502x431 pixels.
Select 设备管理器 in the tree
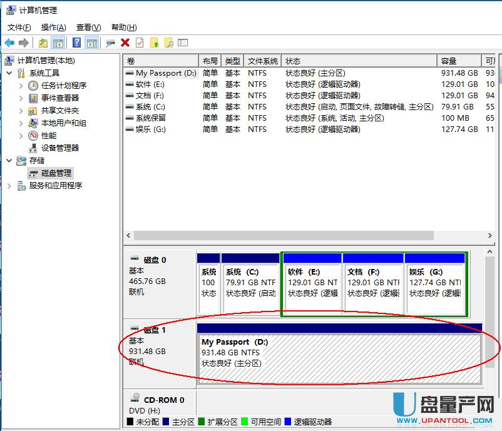click(x=60, y=148)
